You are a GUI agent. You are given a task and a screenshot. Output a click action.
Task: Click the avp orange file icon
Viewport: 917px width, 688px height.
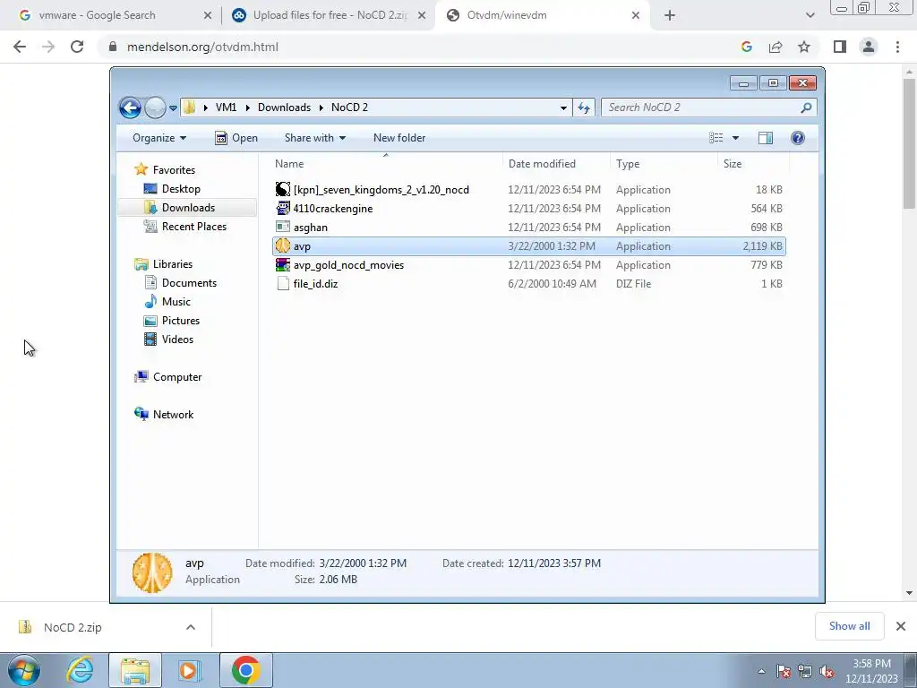[282, 245]
